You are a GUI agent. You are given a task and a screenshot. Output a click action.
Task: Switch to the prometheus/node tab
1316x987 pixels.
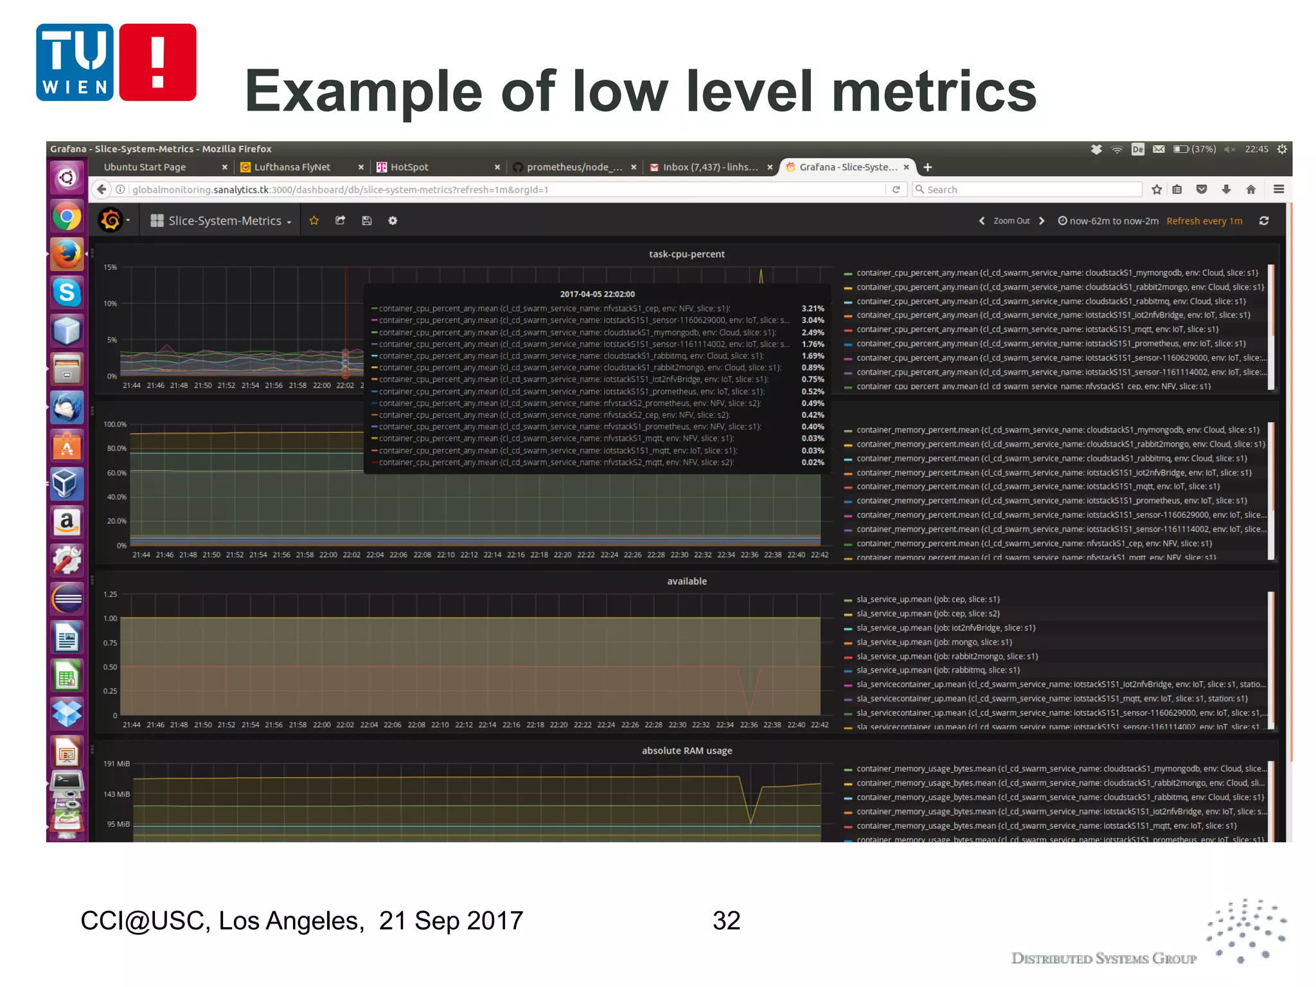click(573, 167)
